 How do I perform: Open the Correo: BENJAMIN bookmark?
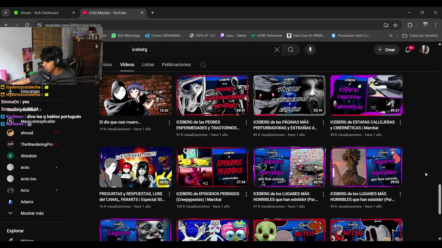tap(164, 35)
